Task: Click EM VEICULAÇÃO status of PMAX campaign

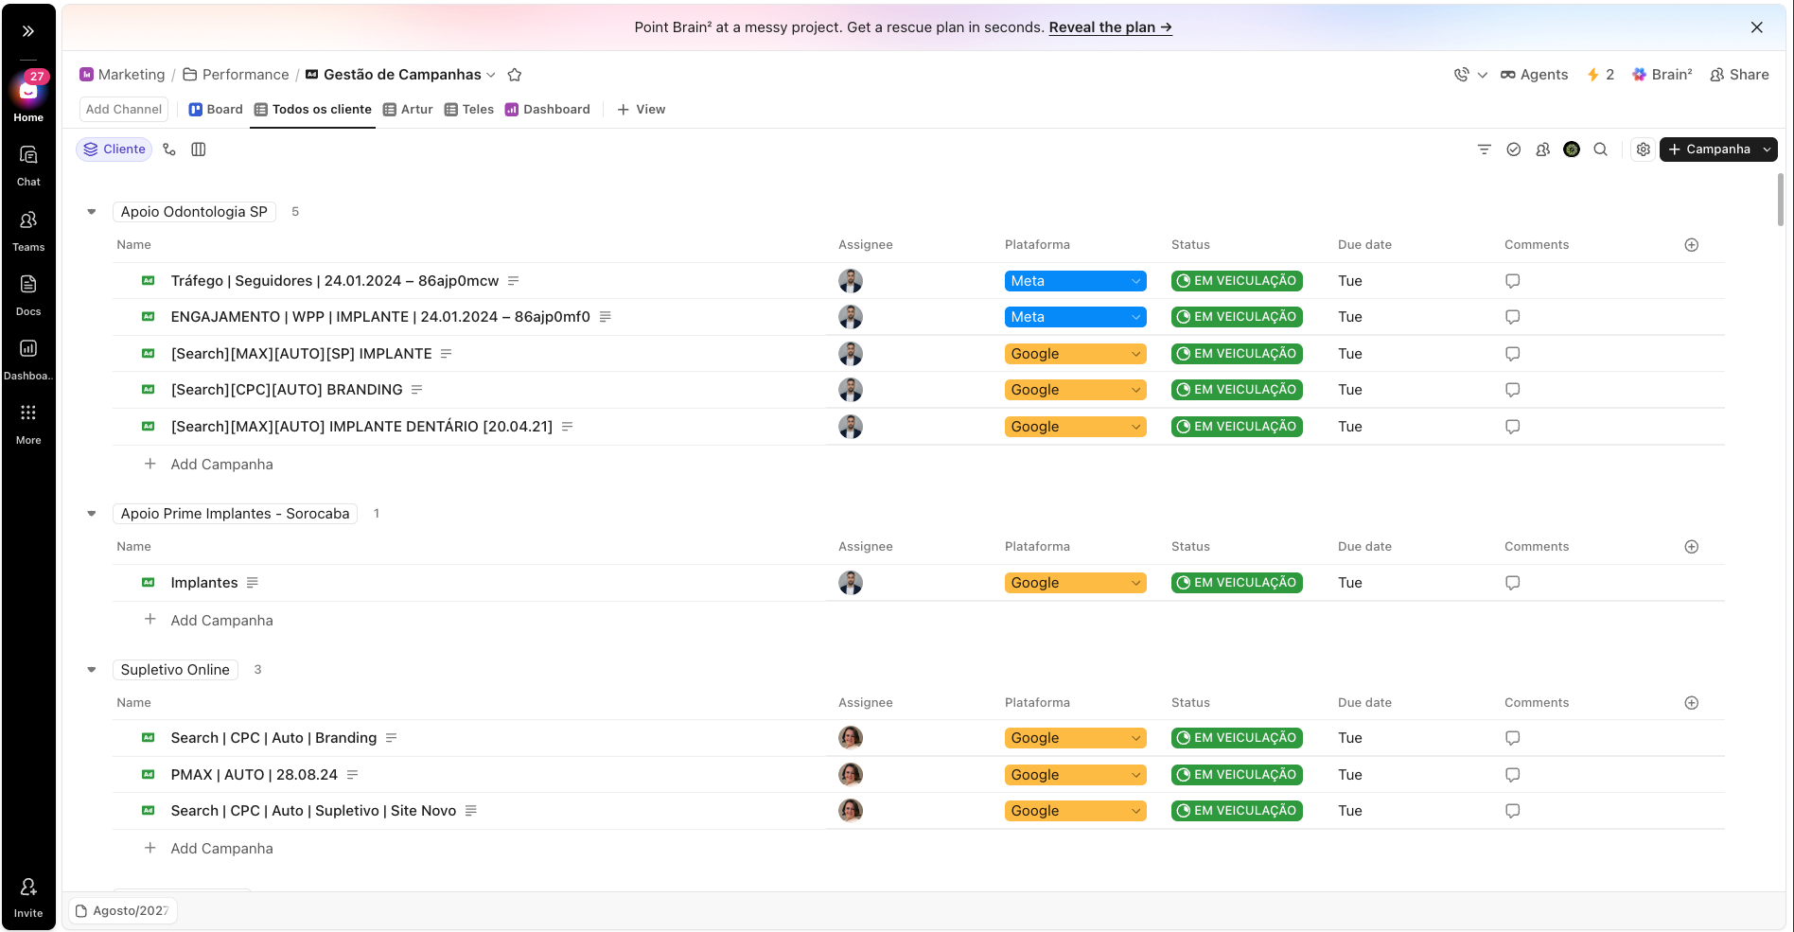Action: (x=1237, y=775)
